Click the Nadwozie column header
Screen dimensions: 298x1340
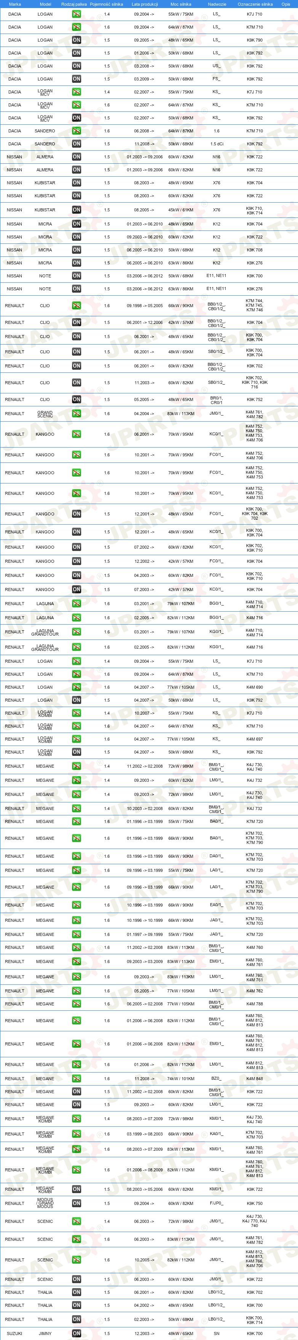tap(216, 4)
